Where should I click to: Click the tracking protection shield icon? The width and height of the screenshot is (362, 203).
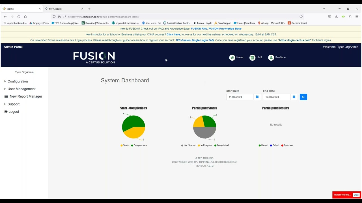pos(54,17)
